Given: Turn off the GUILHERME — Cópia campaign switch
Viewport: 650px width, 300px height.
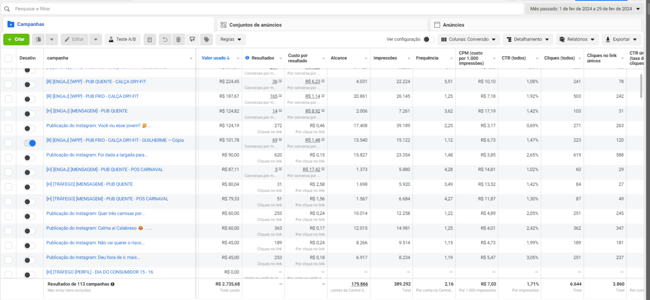Looking at the screenshot, I should [30, 143].
